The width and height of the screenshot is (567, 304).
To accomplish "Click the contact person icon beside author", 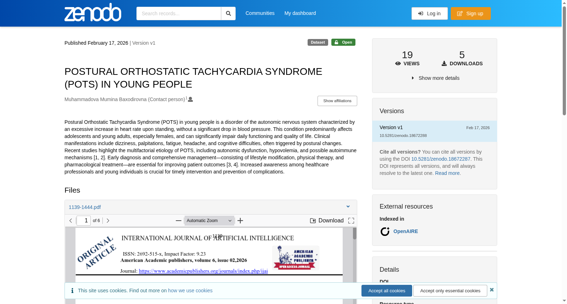I will click(x=190, y=99).
